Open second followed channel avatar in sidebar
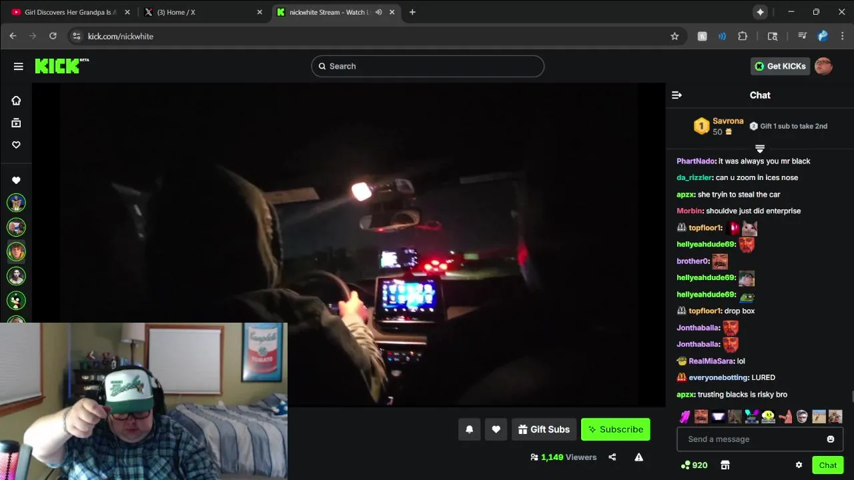The height and width of the screenshot is (480, 854). (x=16, y=227)
